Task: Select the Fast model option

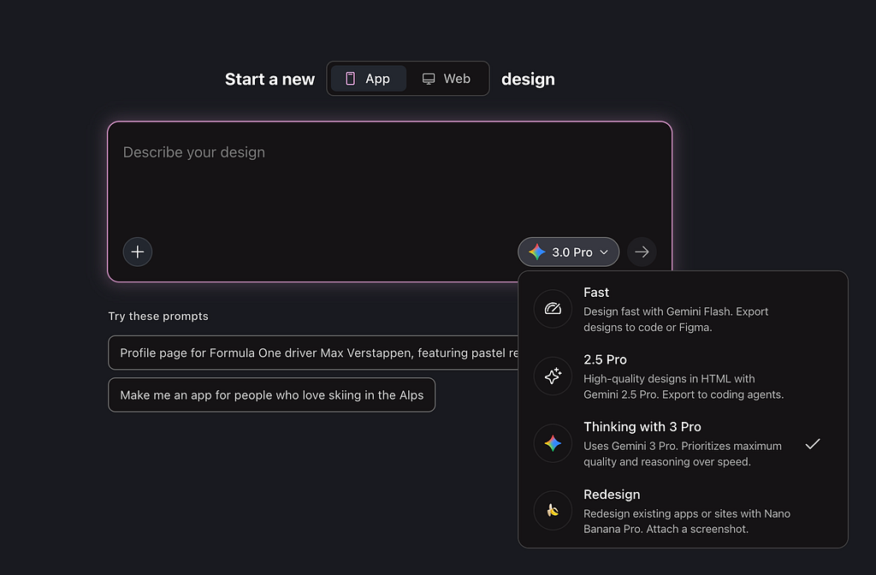Action: click(x=596, y=293)
